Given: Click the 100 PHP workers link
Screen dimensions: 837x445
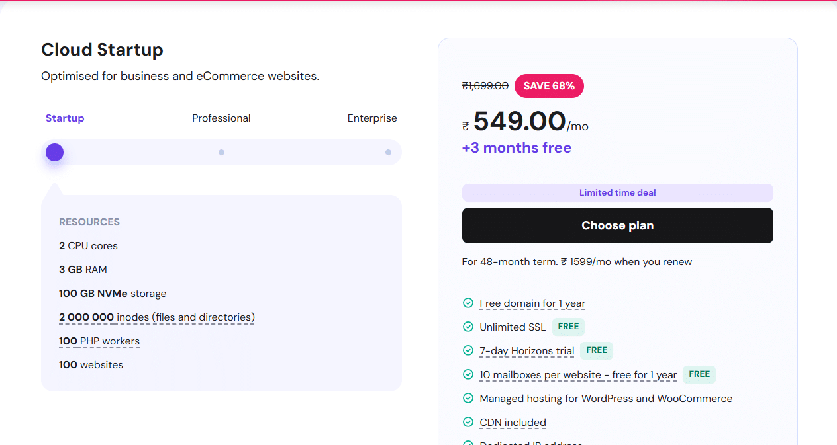Looking at the screenshot, I should click(99, 341).
